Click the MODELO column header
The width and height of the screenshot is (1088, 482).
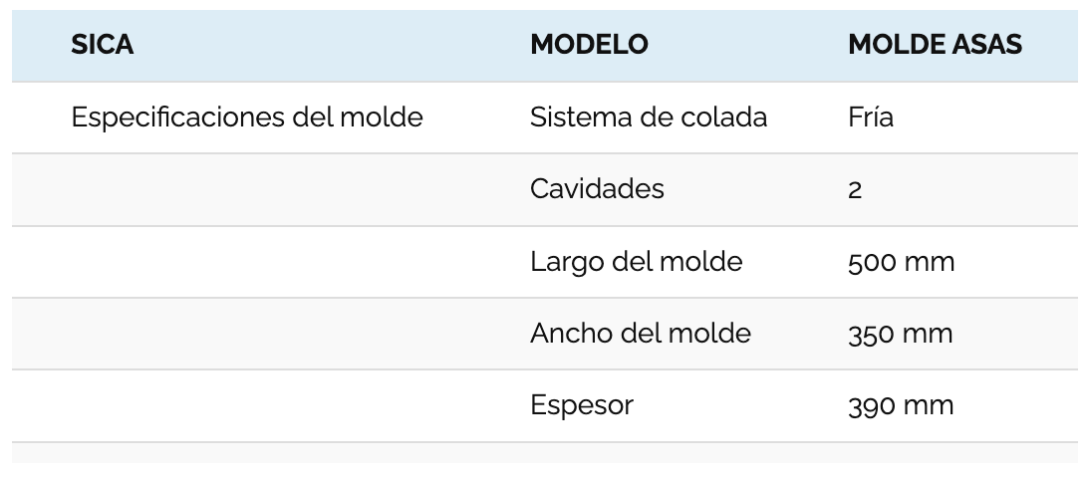point(589,45)
